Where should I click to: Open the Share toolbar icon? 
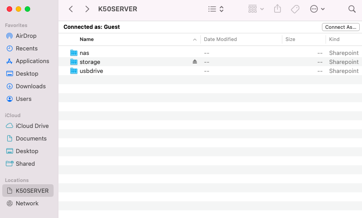(277, 9)
